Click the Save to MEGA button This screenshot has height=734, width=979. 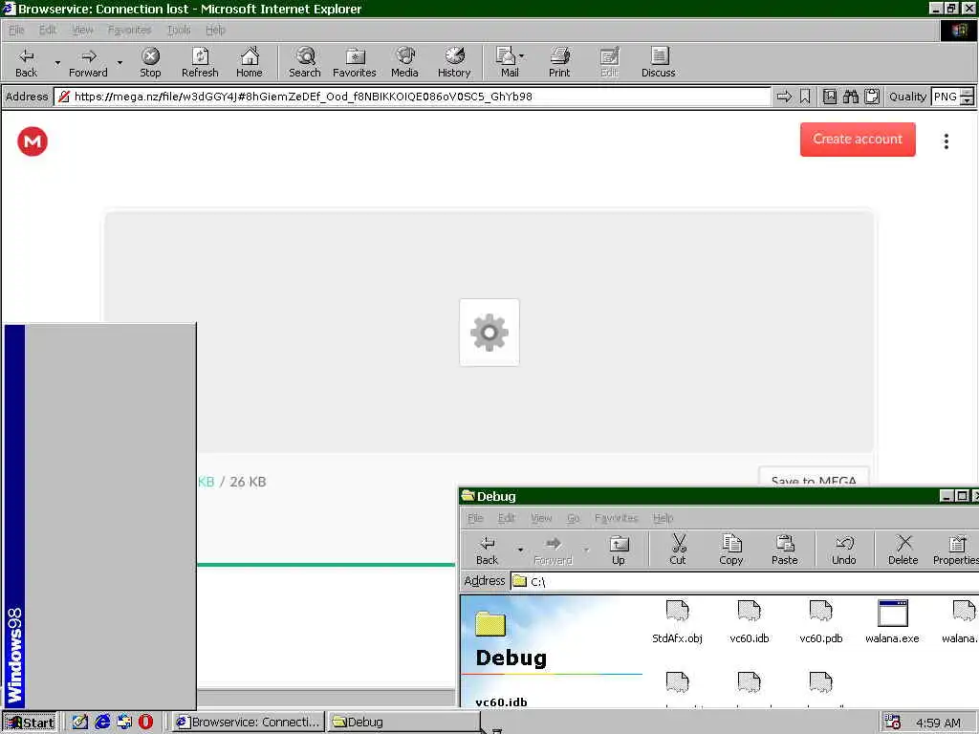coord(814,477)
